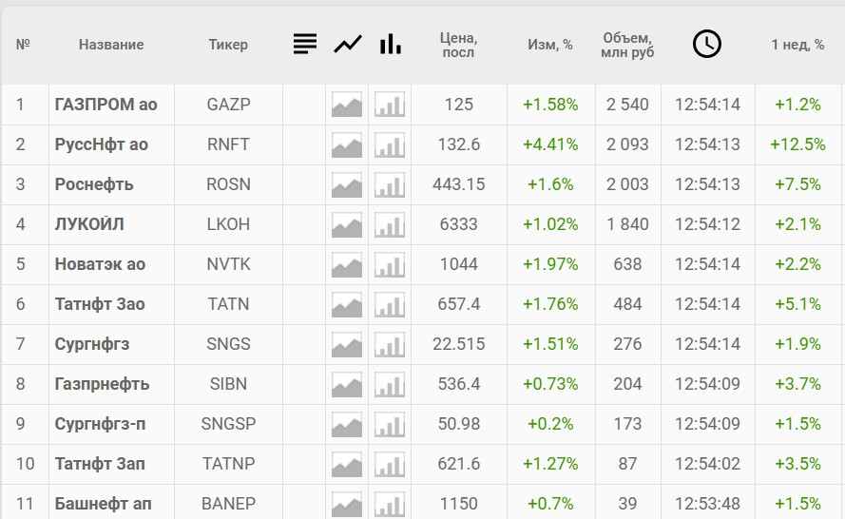
Task: Open ГАЗПРОМ ао stock link
Action: (x=106, y=105)
